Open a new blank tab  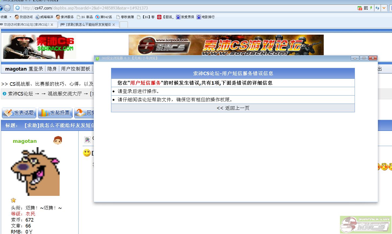click(124, 25)
